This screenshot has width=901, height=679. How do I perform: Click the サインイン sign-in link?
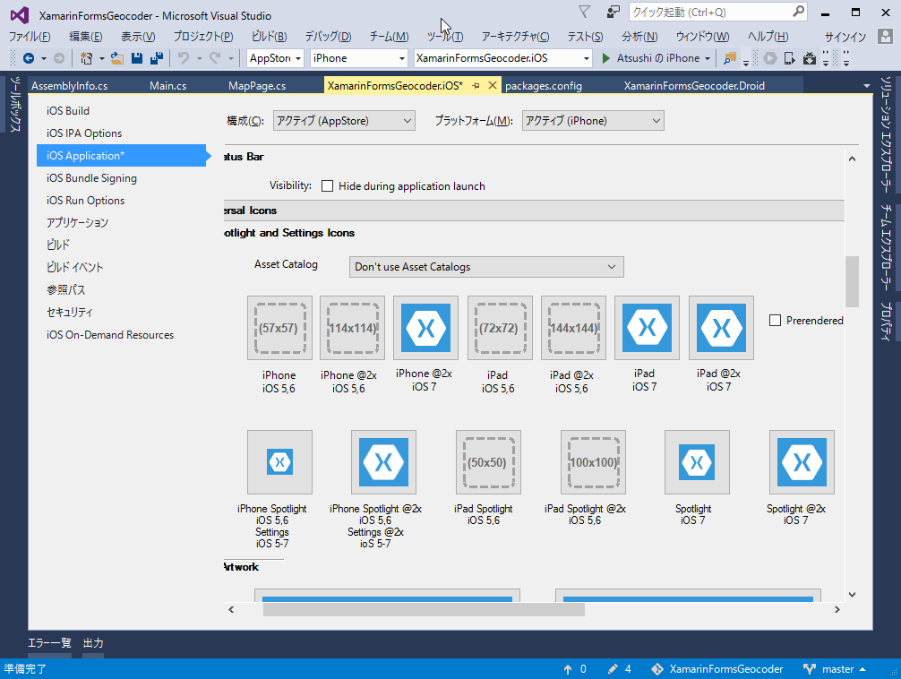click(x=845, y=37)
